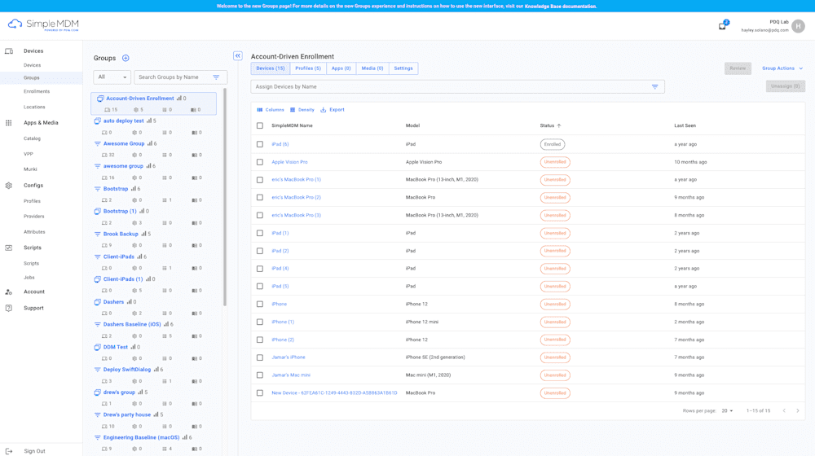Screen dimensions: 815x456
Task: Change rows per page dropdown
Action: pos(727,411)
